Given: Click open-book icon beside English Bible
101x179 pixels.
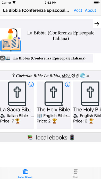Looking at the screenshot, I should (39, 116).
